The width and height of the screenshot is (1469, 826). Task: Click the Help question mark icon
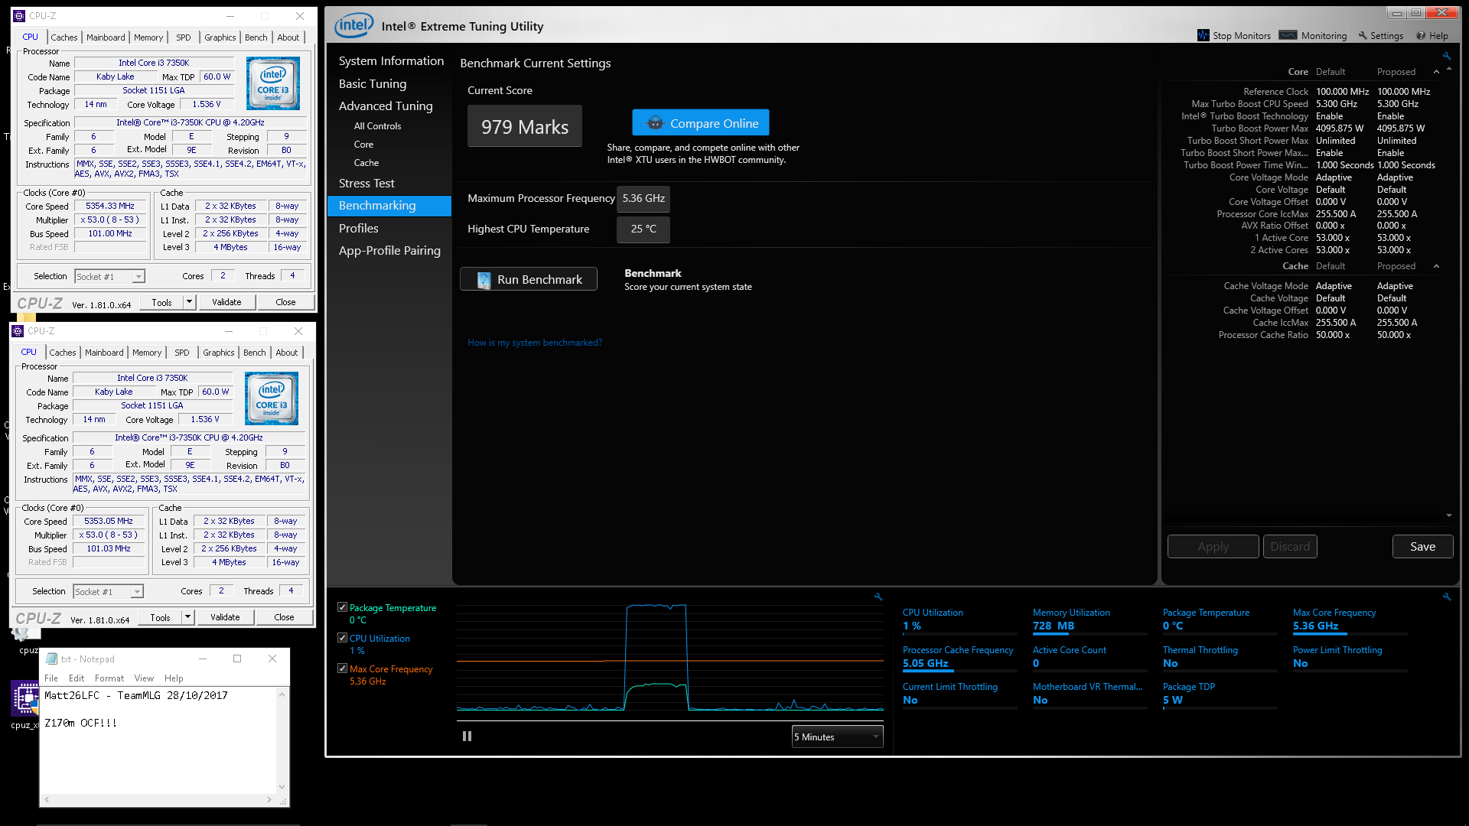click(x=1421, y=36)
